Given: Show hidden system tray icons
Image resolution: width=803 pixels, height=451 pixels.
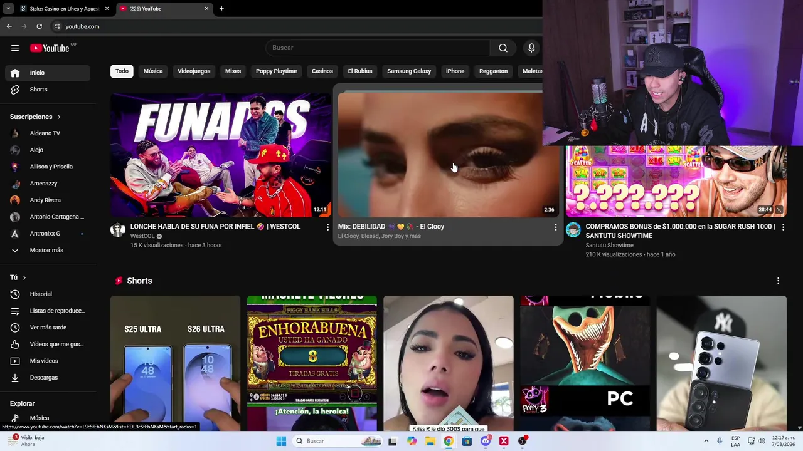Looking at the screenshot, I should pos(706,441).
